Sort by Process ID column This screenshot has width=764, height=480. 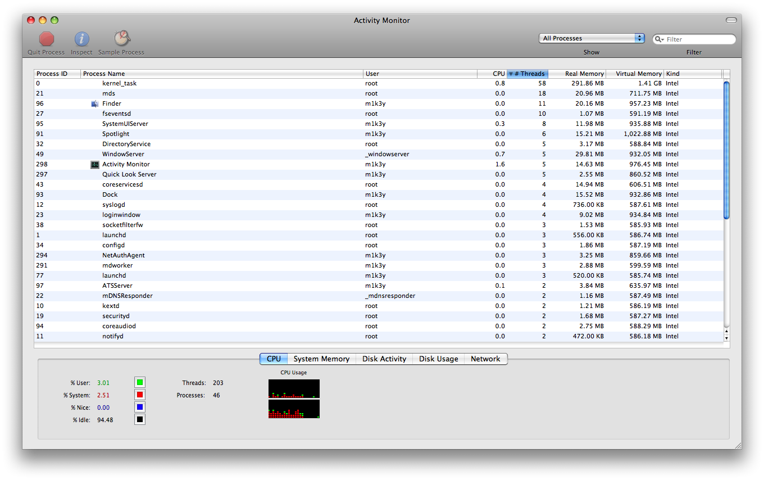(57, 74)
